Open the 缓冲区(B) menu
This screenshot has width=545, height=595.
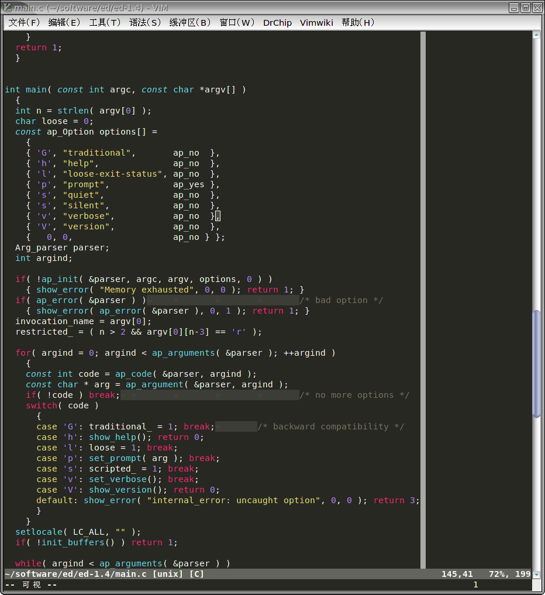[189, 23]
